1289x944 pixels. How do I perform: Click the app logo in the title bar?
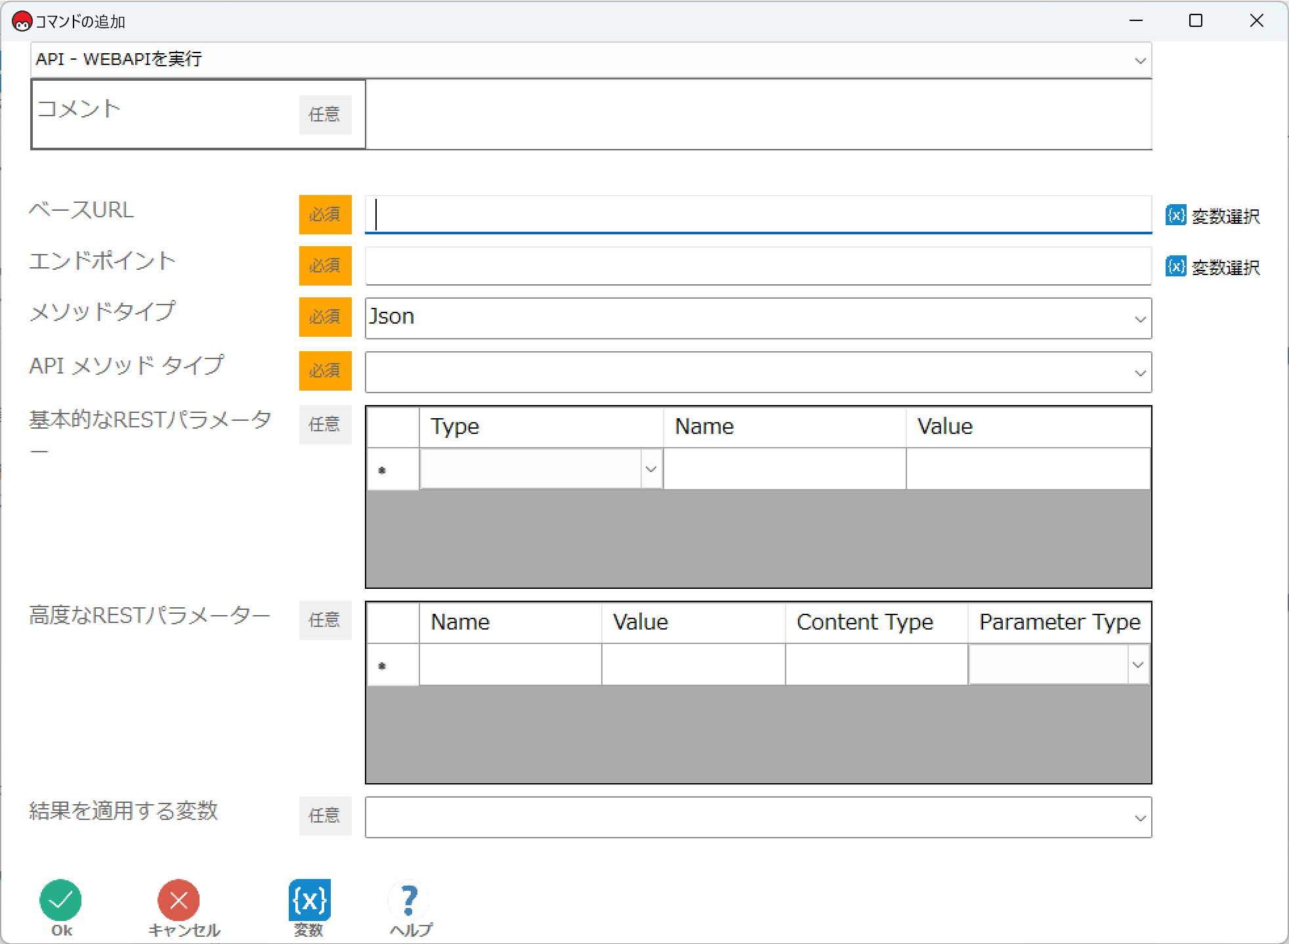(x=22, y=22)
